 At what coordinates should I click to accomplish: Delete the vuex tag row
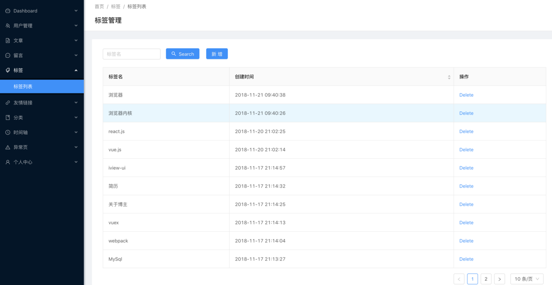click(466, 223)
